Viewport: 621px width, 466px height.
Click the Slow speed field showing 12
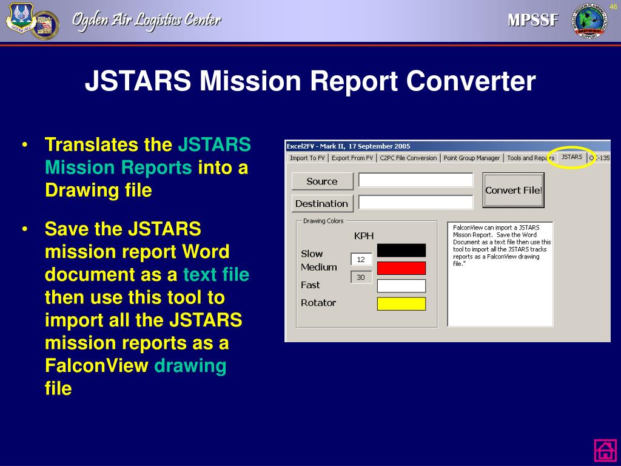click(361, 260)
